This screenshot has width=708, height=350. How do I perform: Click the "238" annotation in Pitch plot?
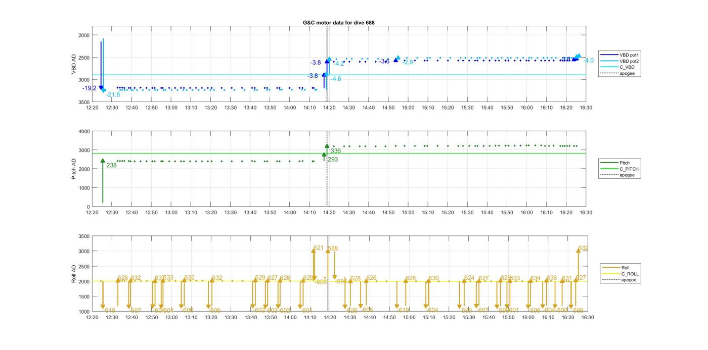(111, 165)
